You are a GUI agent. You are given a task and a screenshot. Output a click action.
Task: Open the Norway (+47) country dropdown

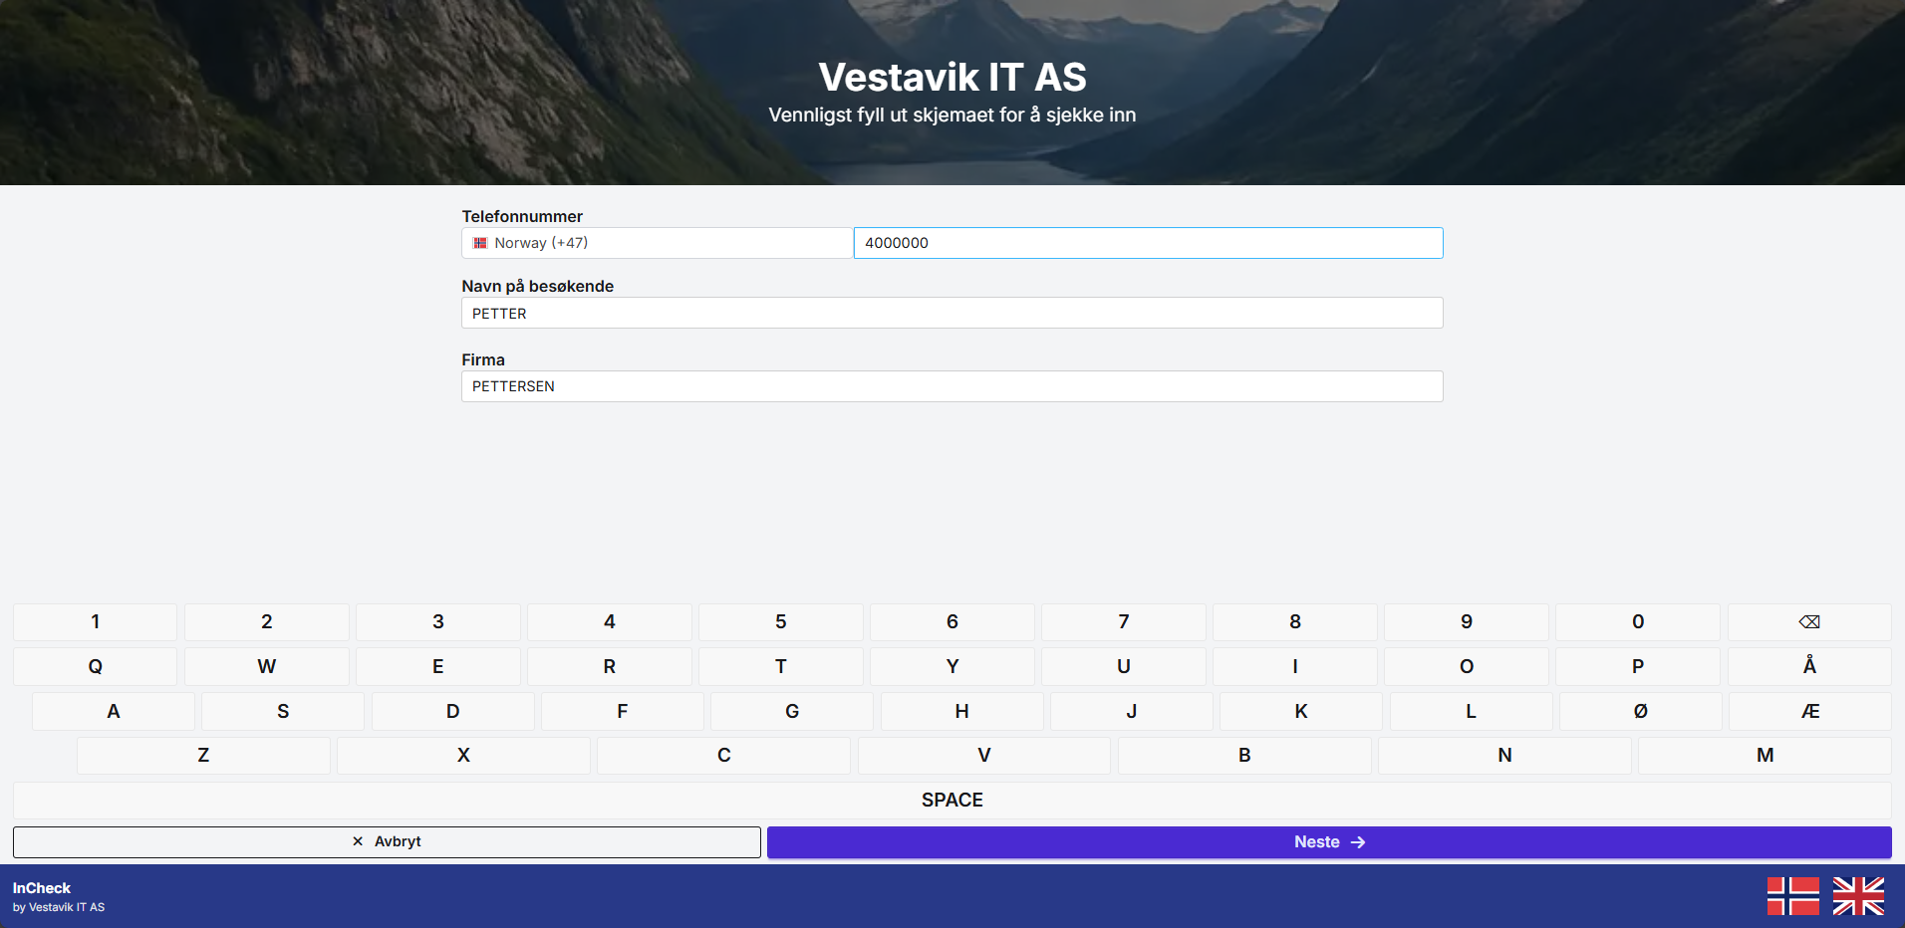(x=657, y=242)
